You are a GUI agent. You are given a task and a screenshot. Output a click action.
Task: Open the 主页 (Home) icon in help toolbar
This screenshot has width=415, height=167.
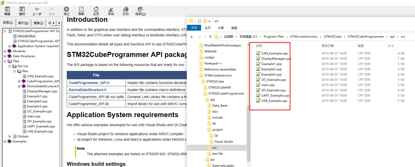96,11
